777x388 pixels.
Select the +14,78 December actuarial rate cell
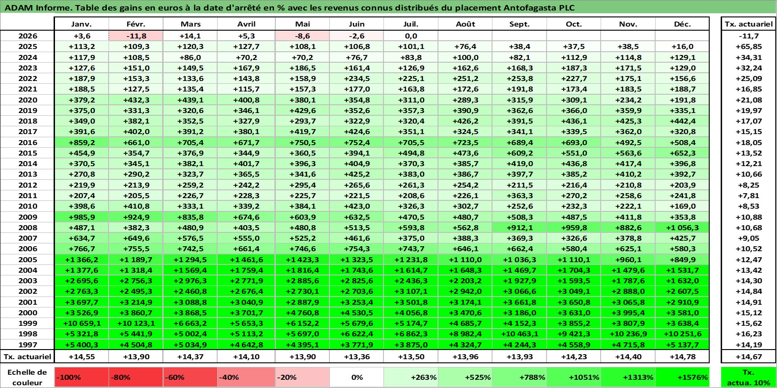[682, 357]
